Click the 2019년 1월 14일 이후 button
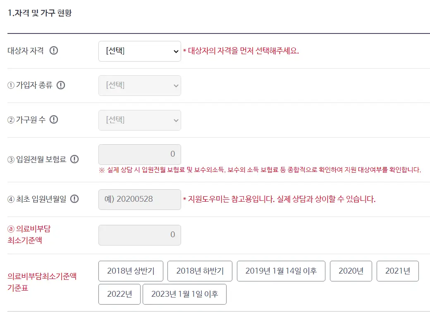 click(x=281, y=271)
